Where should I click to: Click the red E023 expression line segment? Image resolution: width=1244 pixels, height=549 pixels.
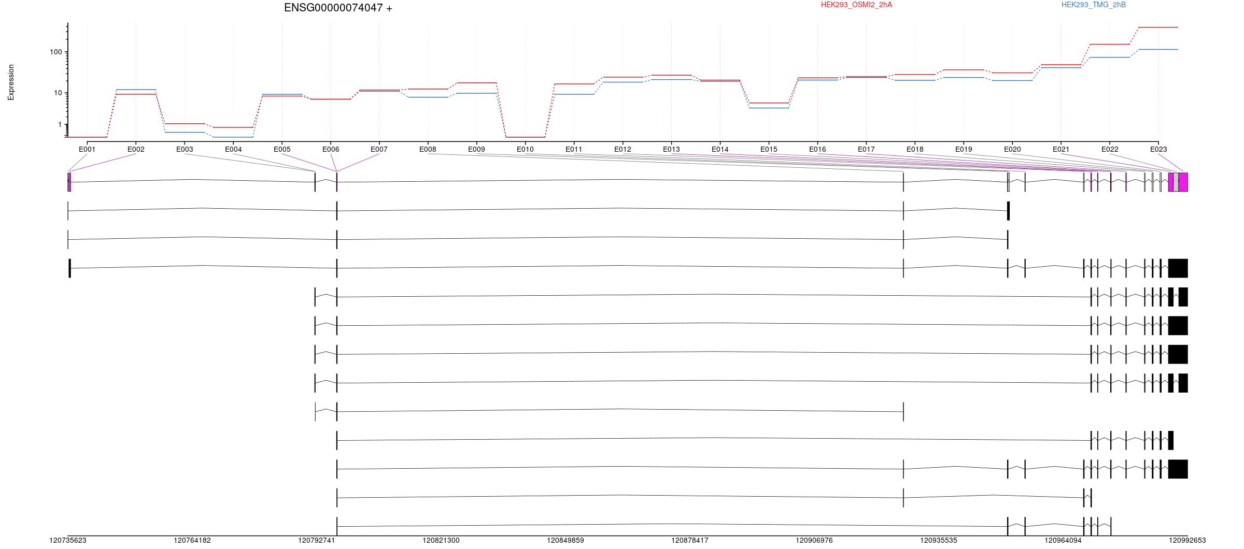coord(1158,27)
